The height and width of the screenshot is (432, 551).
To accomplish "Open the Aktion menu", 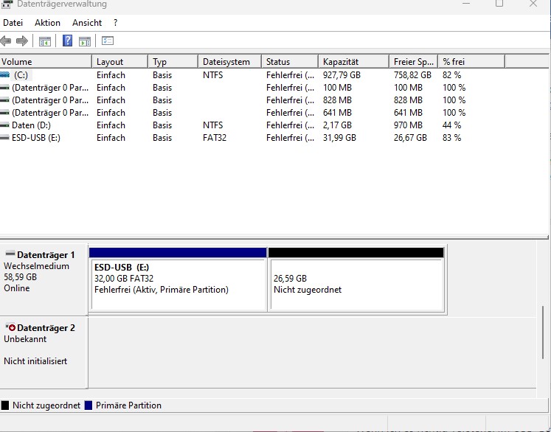I will click(x=47, y=23).
